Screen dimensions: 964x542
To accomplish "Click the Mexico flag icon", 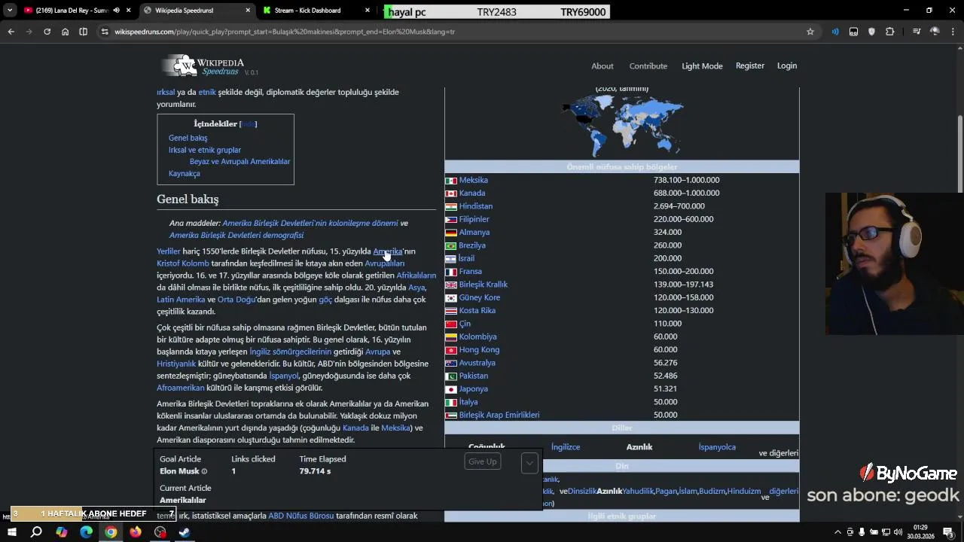I will pyautogui.click(x=450, y=181).
